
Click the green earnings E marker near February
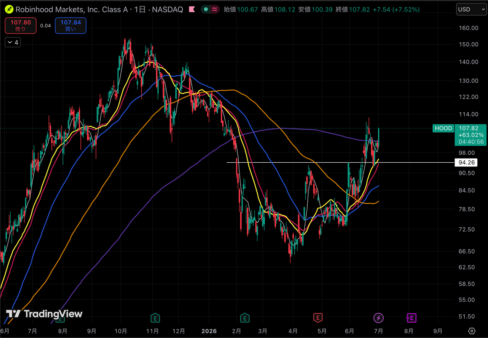tap(245, 317)
